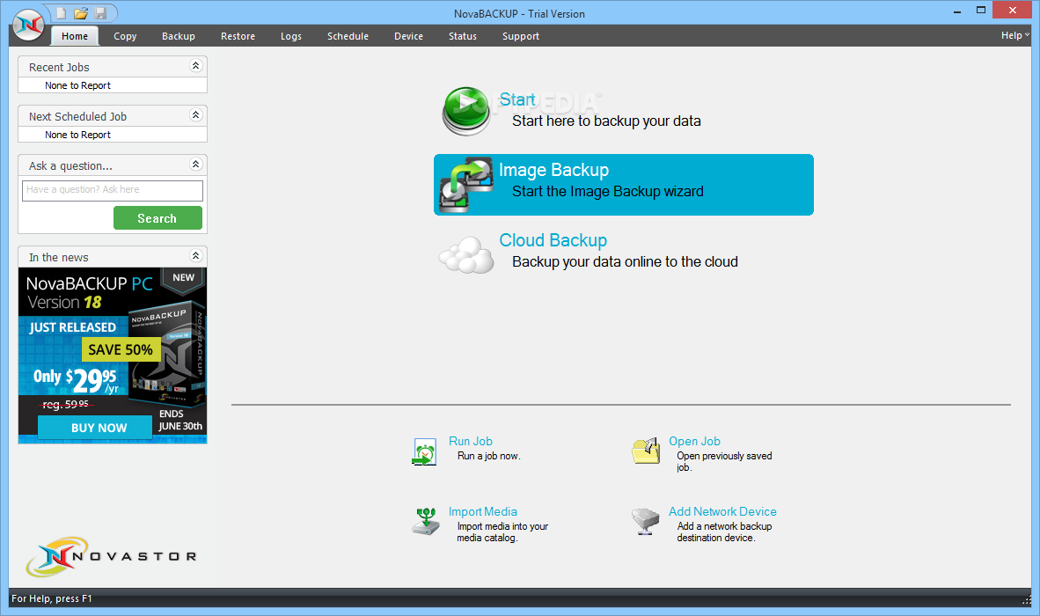Switch to the Home tab

click(75, 36)
